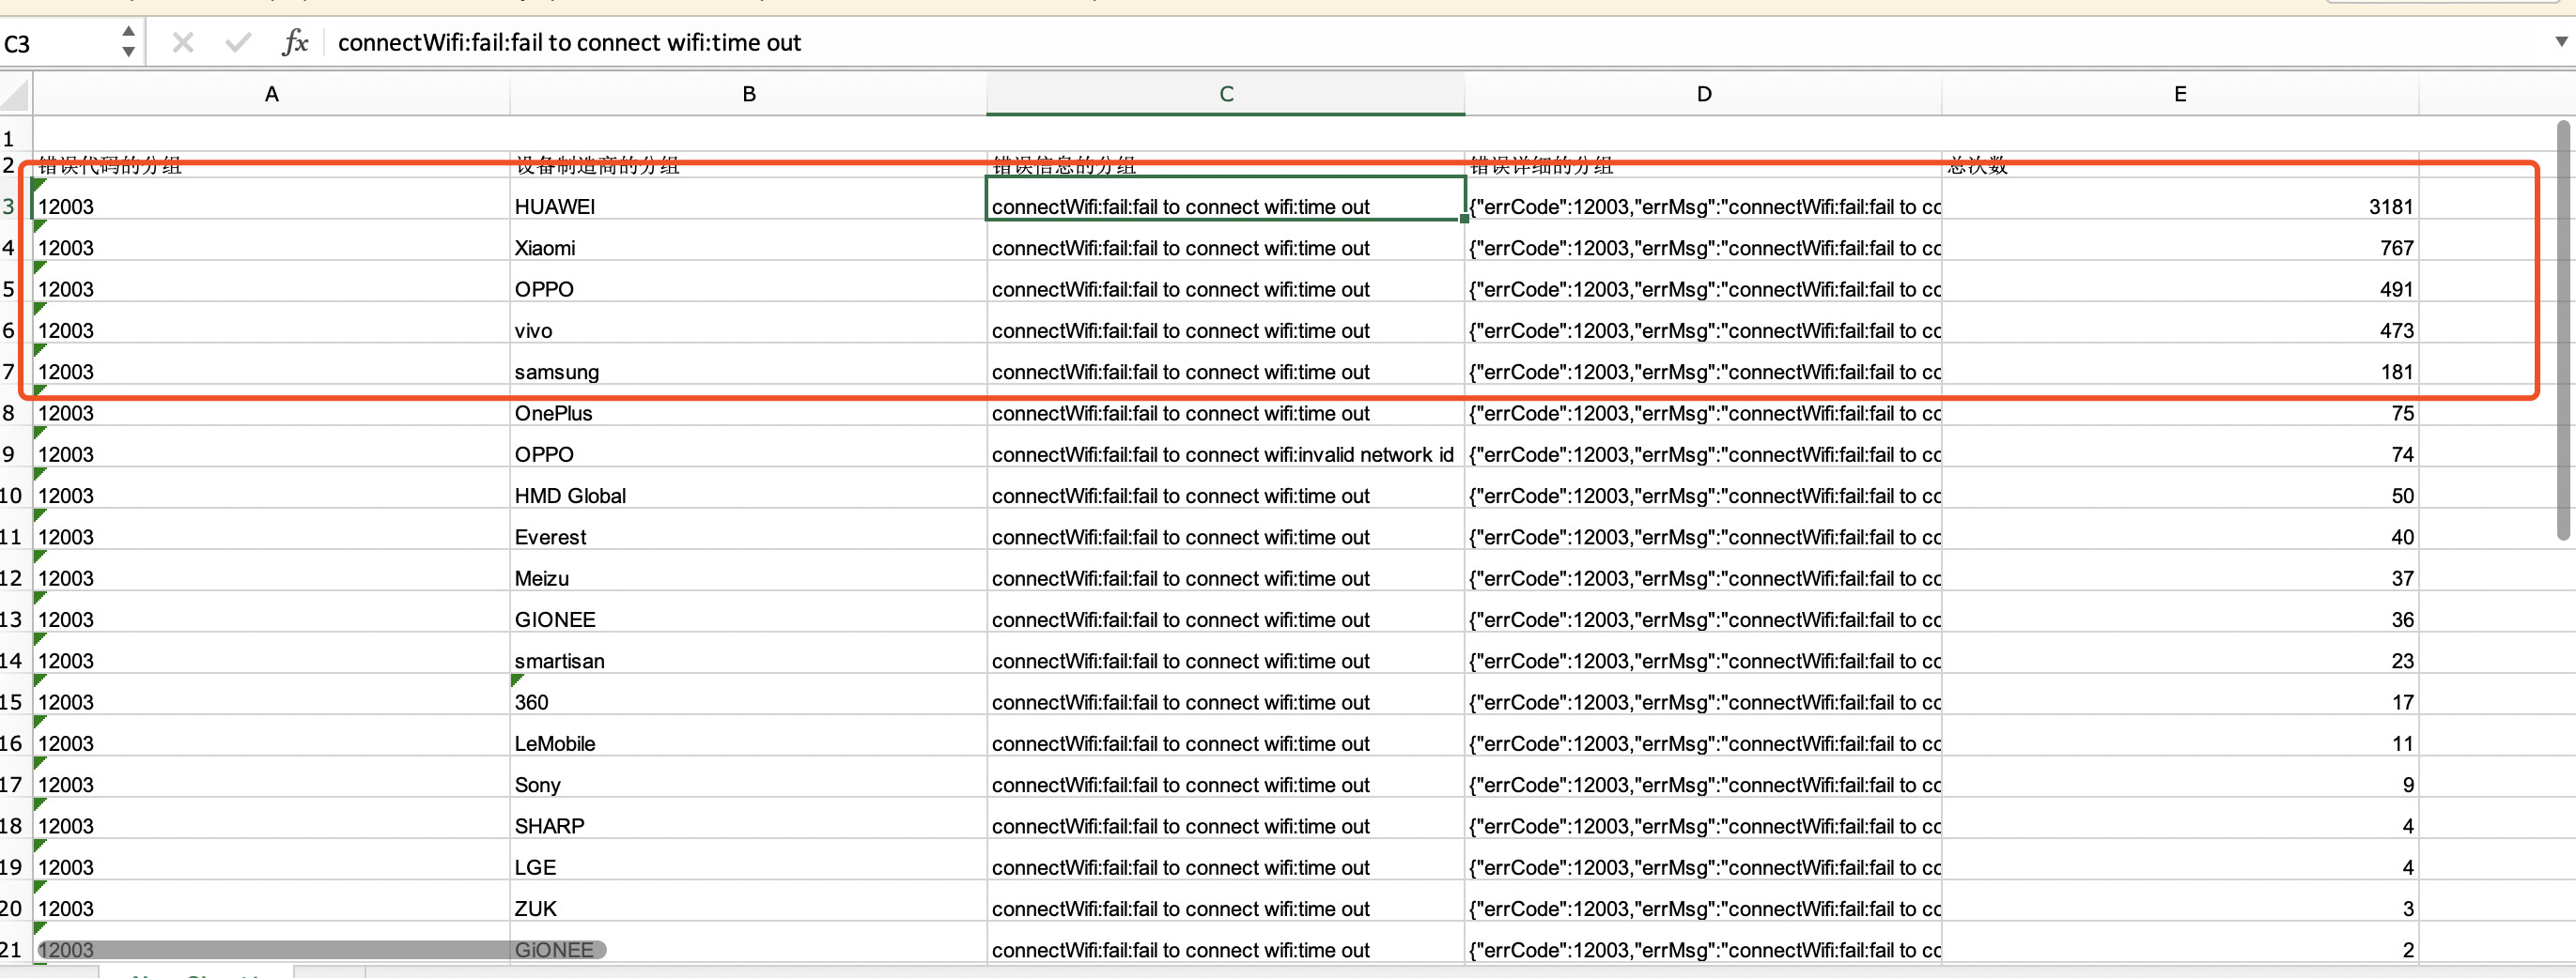This screenshot has width=2576, height=978.
Task: Click the confirm checkmark in formula bar
Action: click(x=238, y=42)
